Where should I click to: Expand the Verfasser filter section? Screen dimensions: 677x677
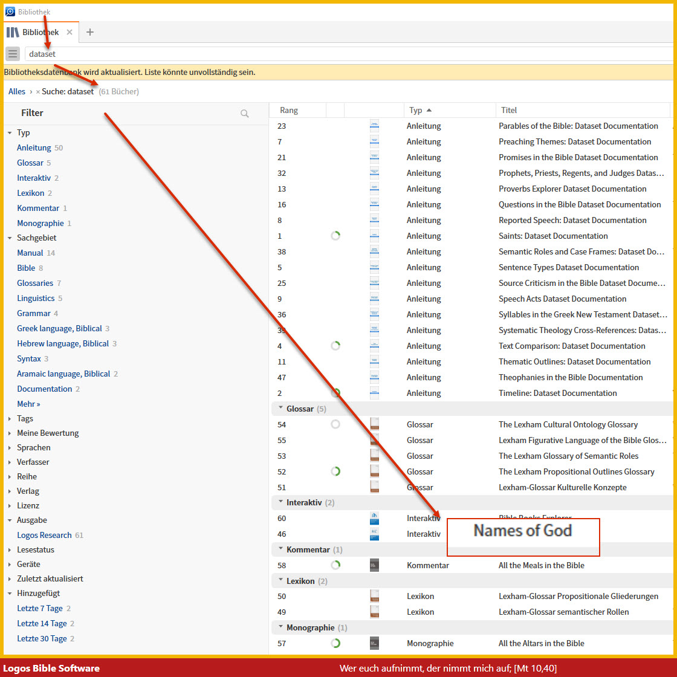click(10, 462)
